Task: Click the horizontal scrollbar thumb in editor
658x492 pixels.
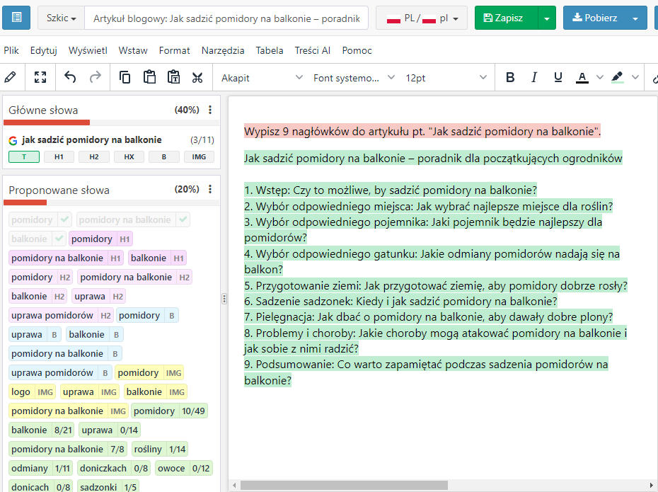Action: coord(344,486)
